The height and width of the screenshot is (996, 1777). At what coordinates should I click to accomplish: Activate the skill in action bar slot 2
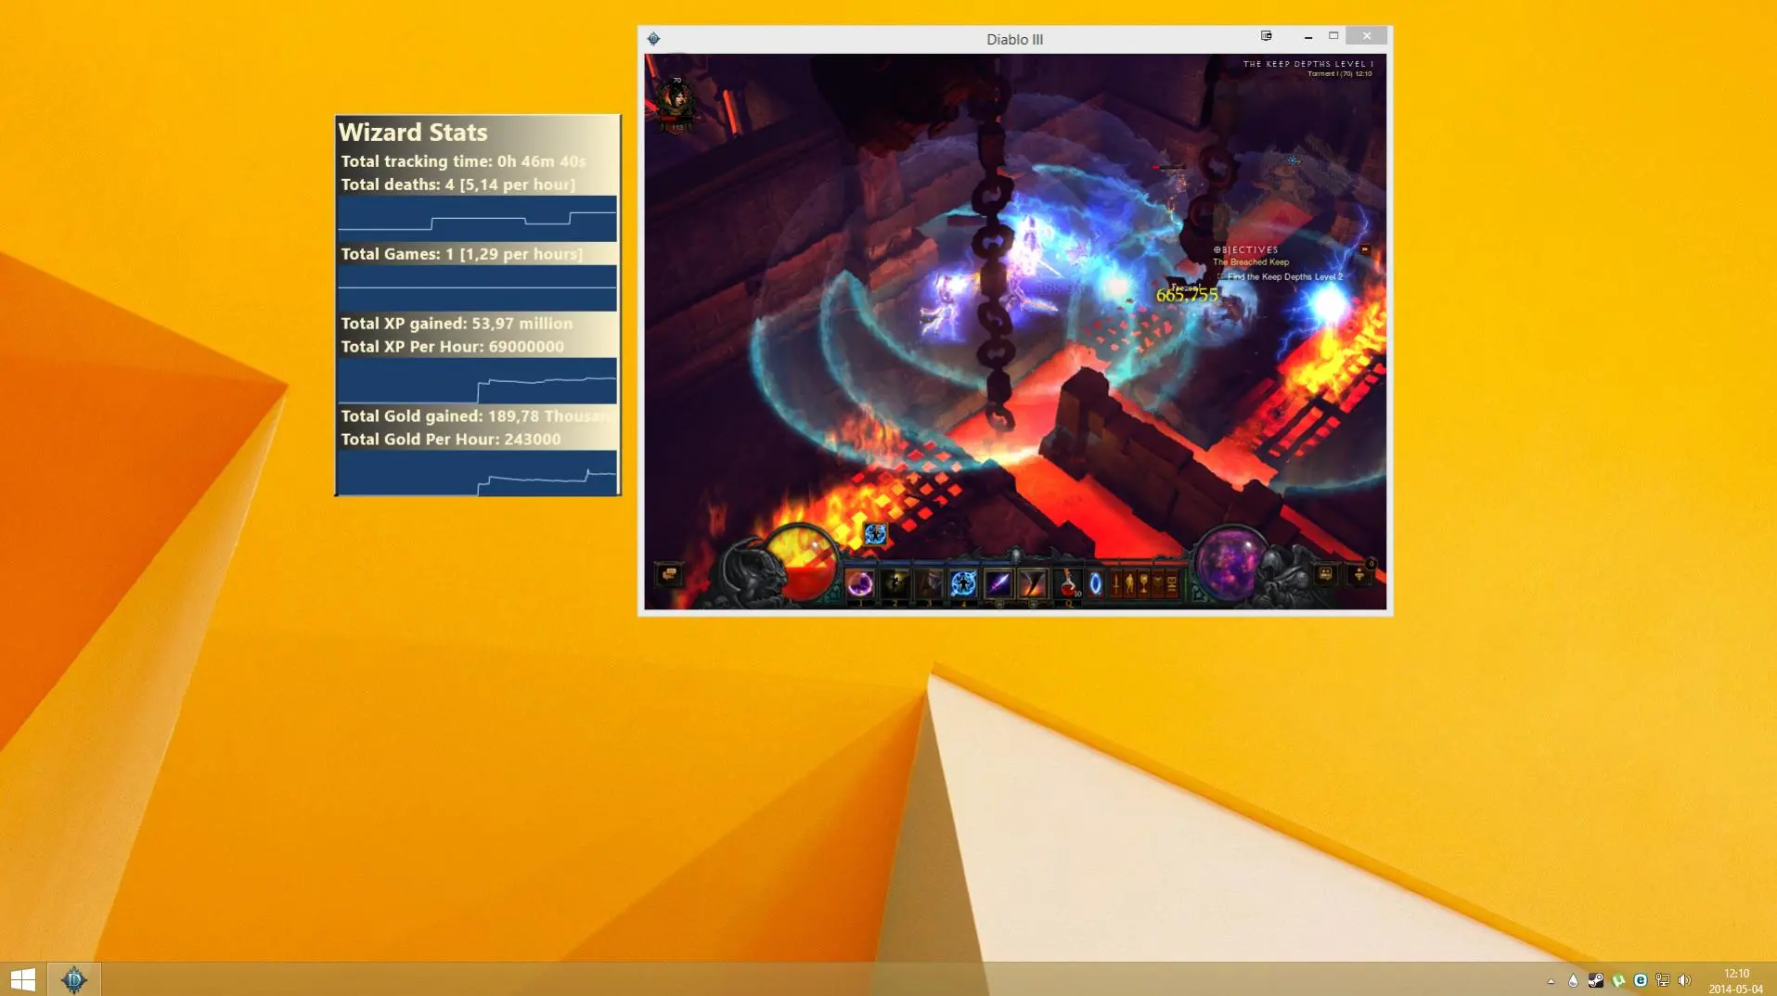895,583
